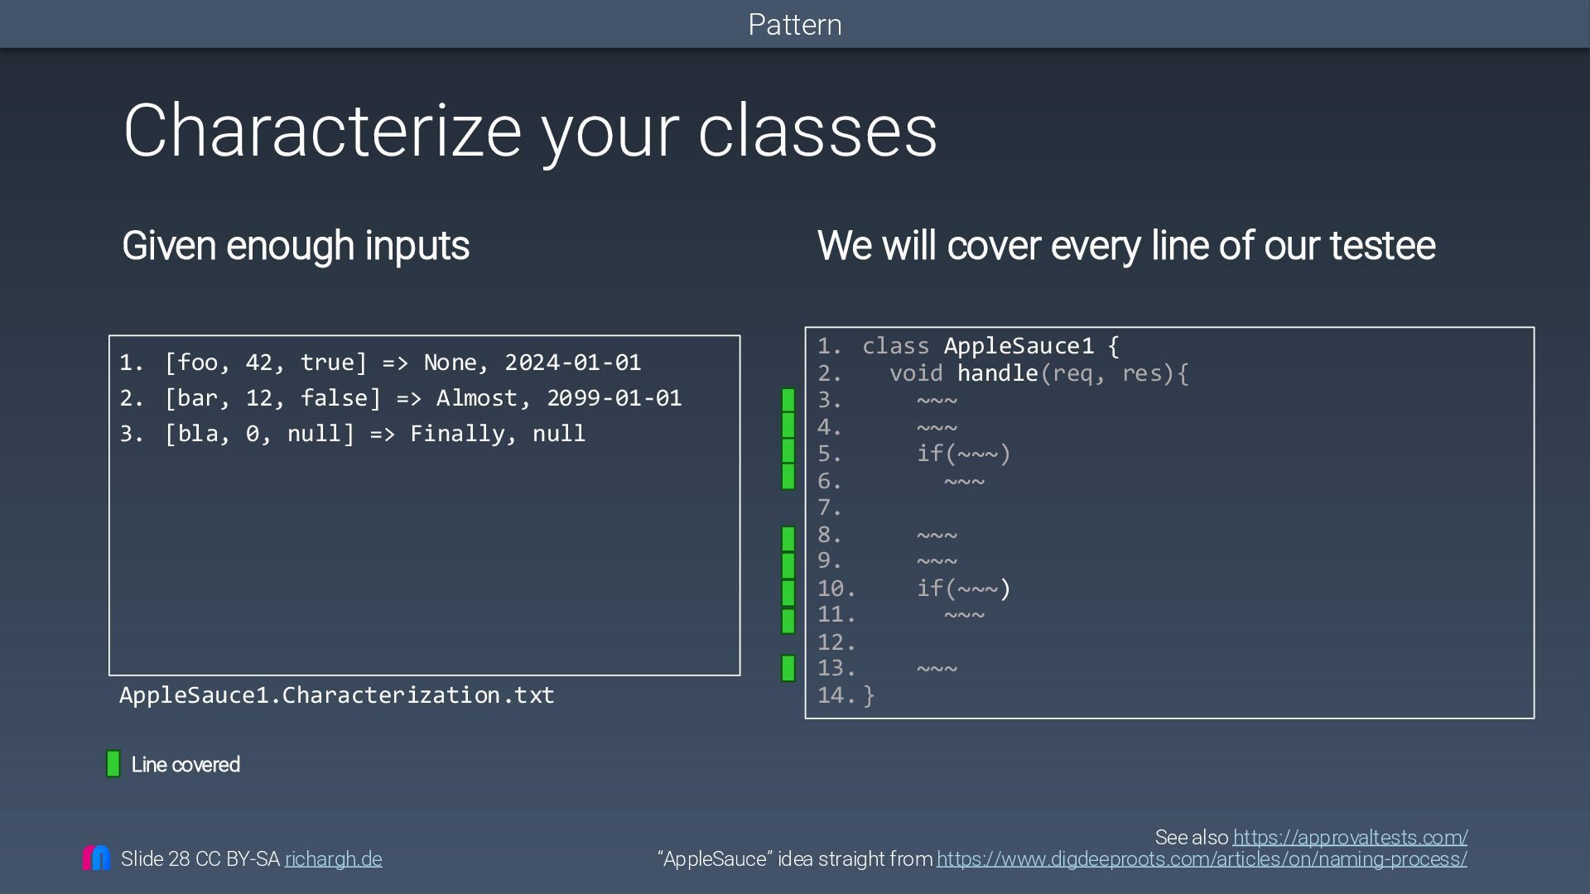Click the Pattern header at the top
The width and height of the screenshot is (1590, 894).
794,25
